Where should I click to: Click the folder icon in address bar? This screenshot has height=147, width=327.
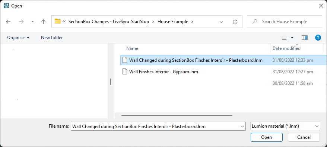click(x=58, y=21)
